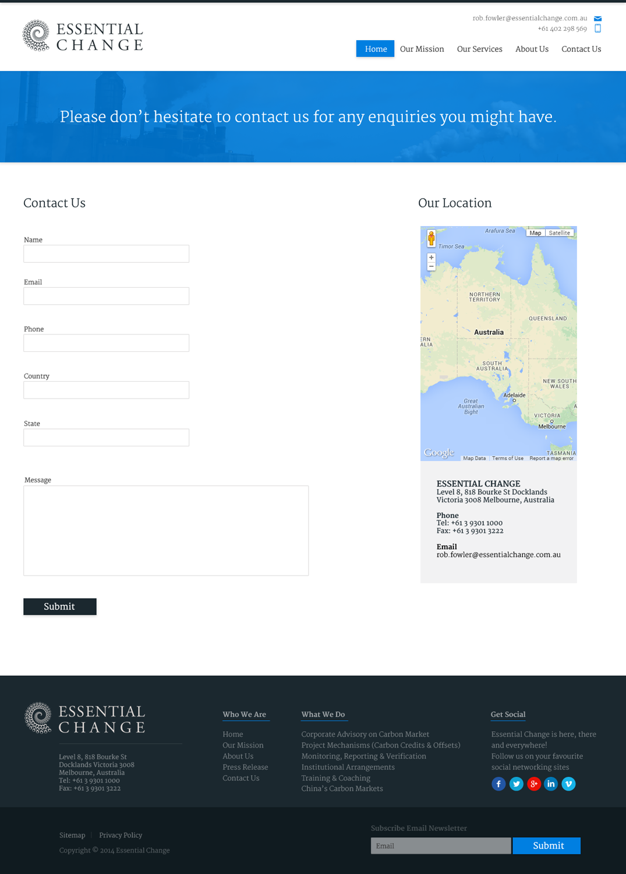The image size is (626, 874).
Task: Zoom in on the map
Action: [x=432, y=258]
